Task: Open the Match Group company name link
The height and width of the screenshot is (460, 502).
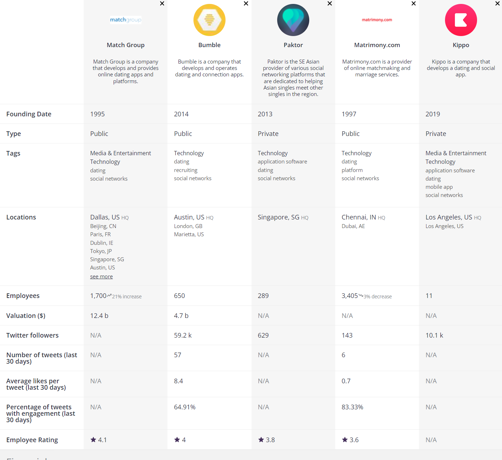Action: point(125,45)
